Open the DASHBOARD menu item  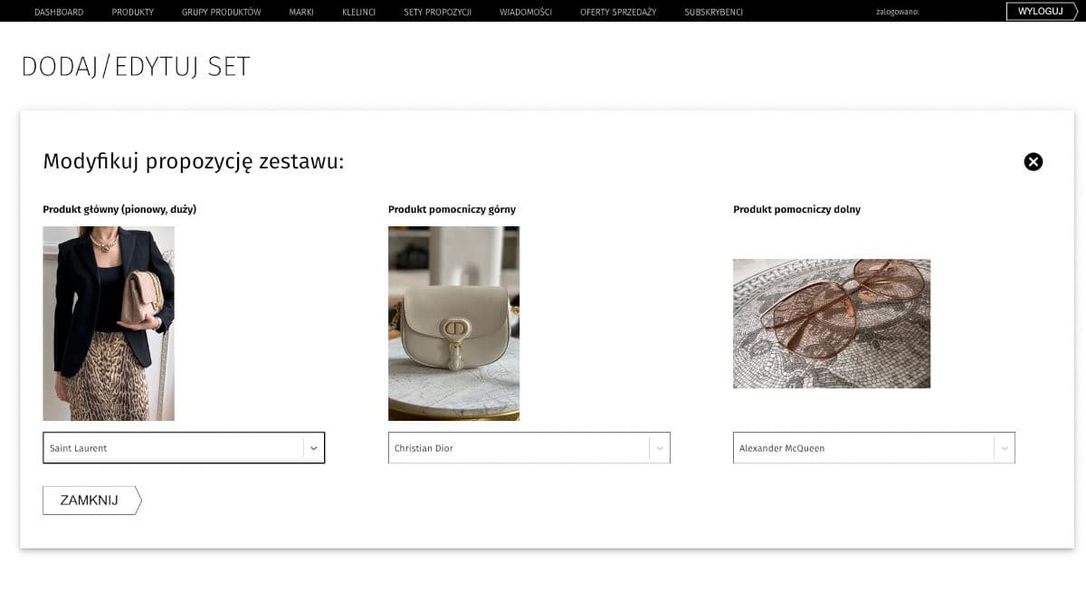[58, 12]
